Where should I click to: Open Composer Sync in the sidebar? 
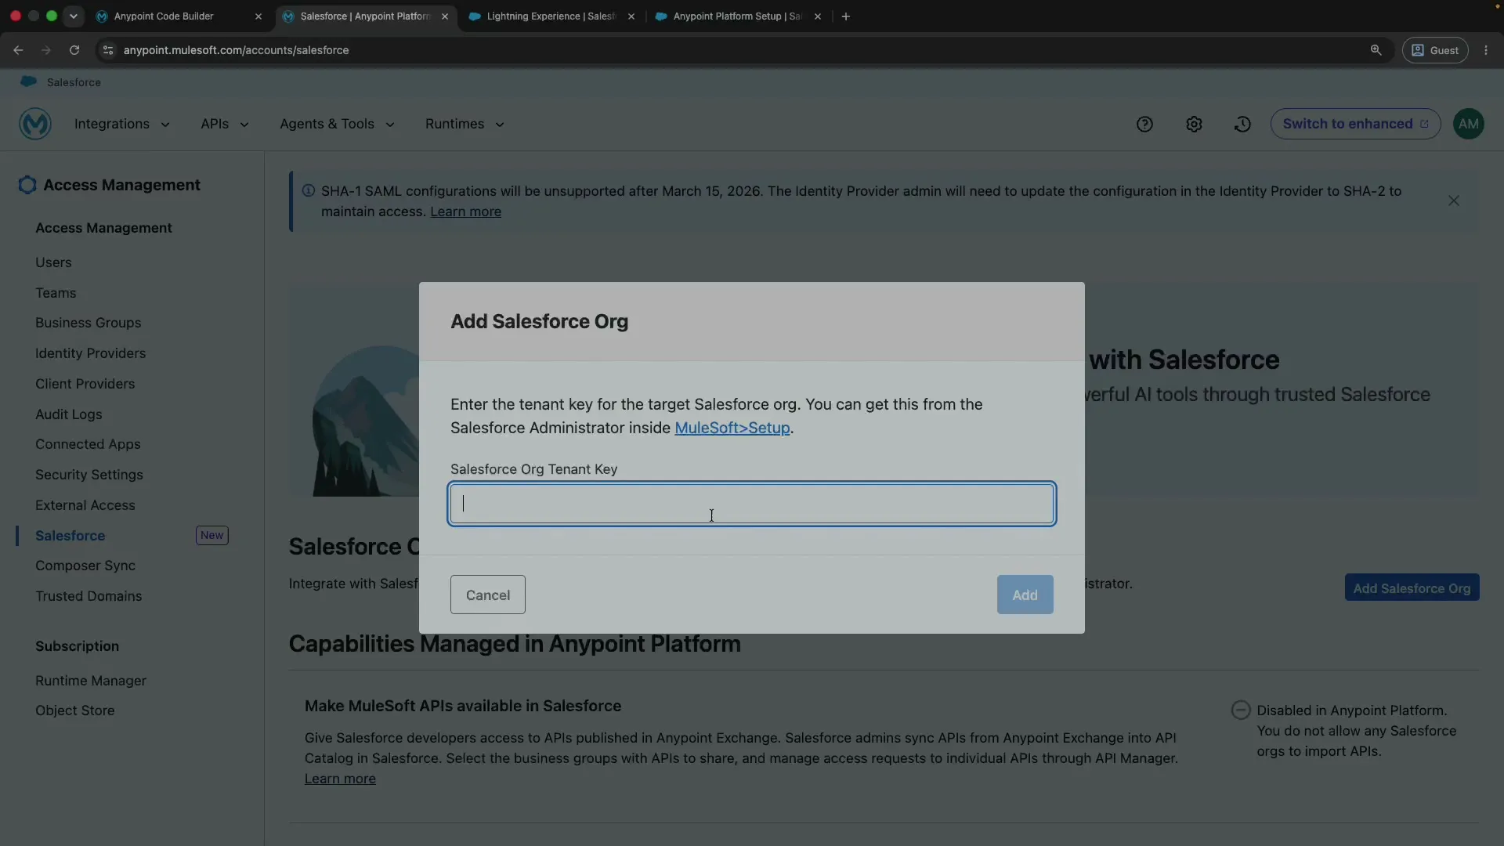pos(85,566)
